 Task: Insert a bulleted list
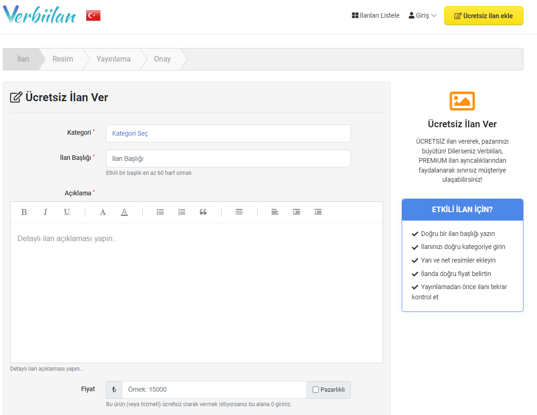(160, 212)
